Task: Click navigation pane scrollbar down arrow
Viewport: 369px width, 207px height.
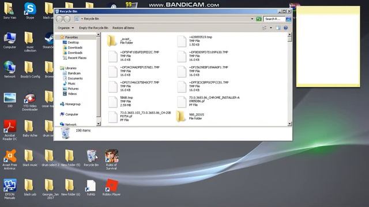Action: pyautogui.click(x=99, y=124)
